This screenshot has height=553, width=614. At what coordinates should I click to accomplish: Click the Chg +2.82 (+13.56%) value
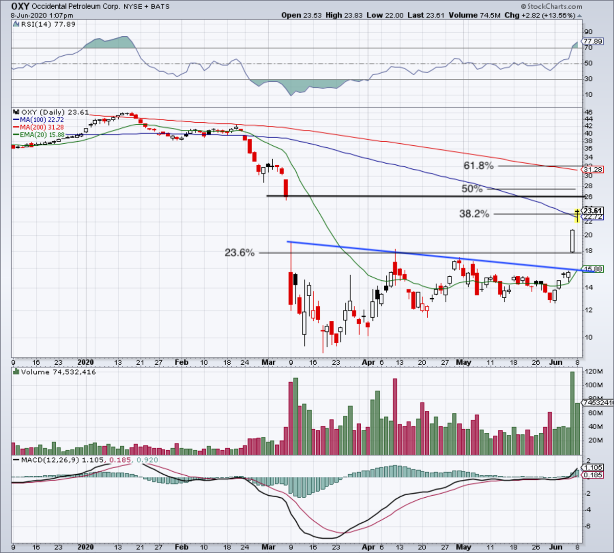pos(539,15)
